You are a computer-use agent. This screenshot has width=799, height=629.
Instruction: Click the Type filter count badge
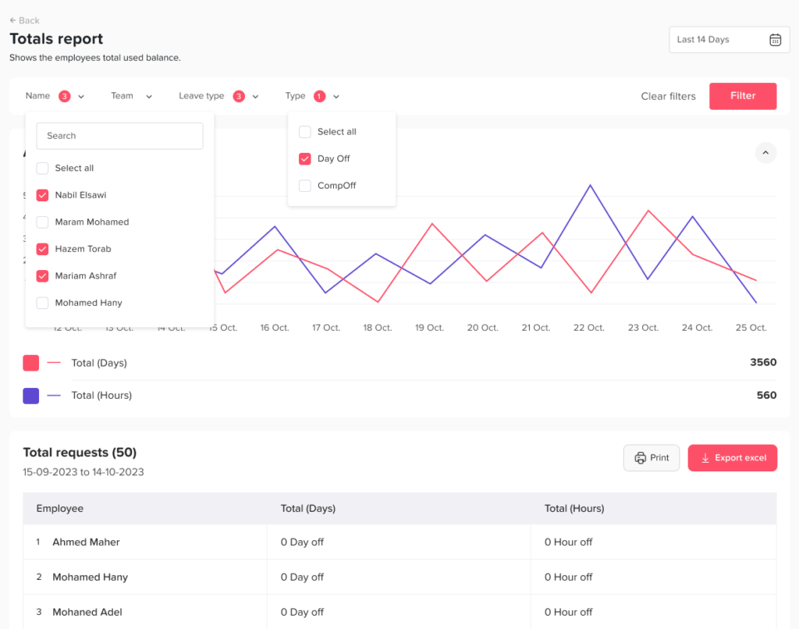[x=319, y=96]
